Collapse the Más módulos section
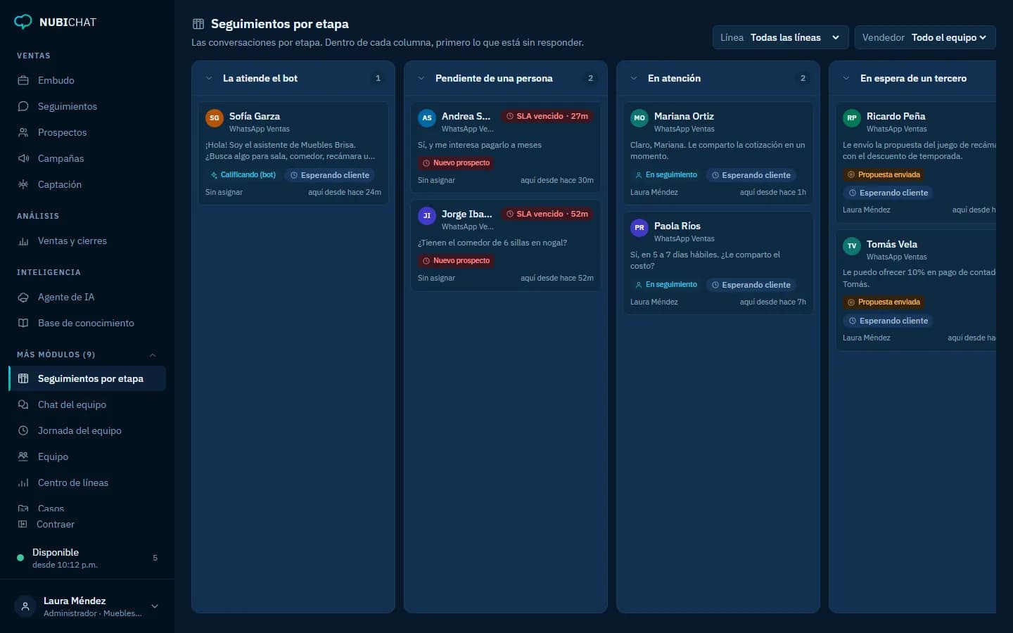 [x=153, y=354]
